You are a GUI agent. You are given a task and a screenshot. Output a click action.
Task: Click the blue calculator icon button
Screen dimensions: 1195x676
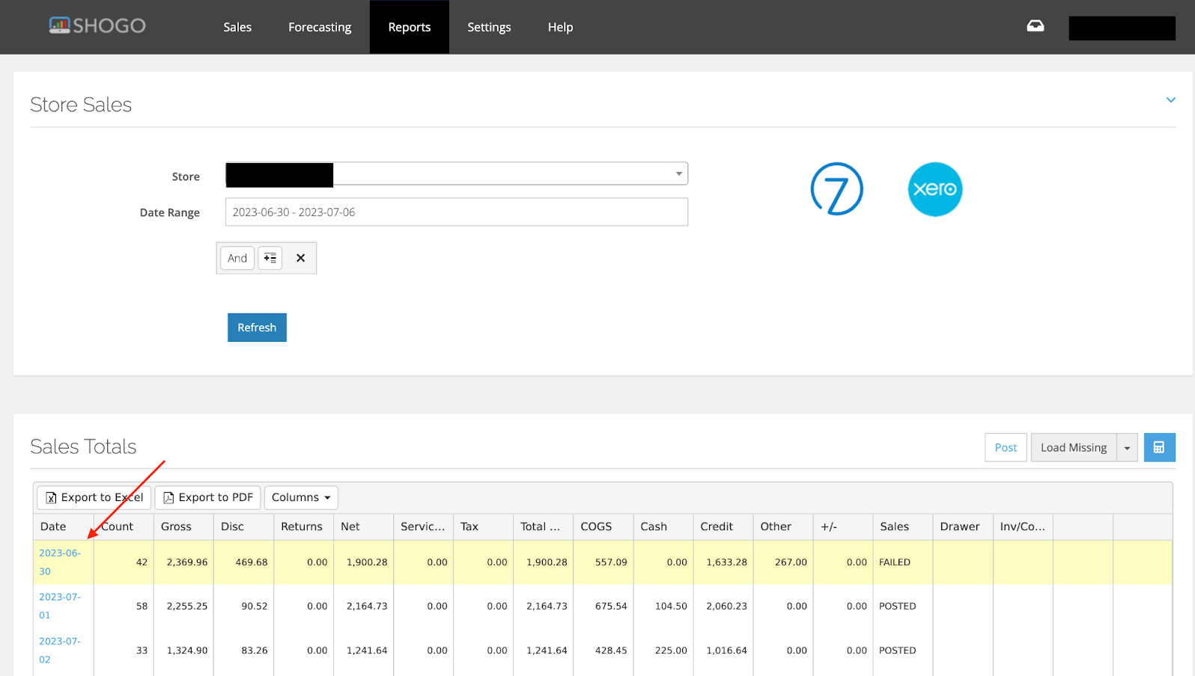[x=1159, y=447]
